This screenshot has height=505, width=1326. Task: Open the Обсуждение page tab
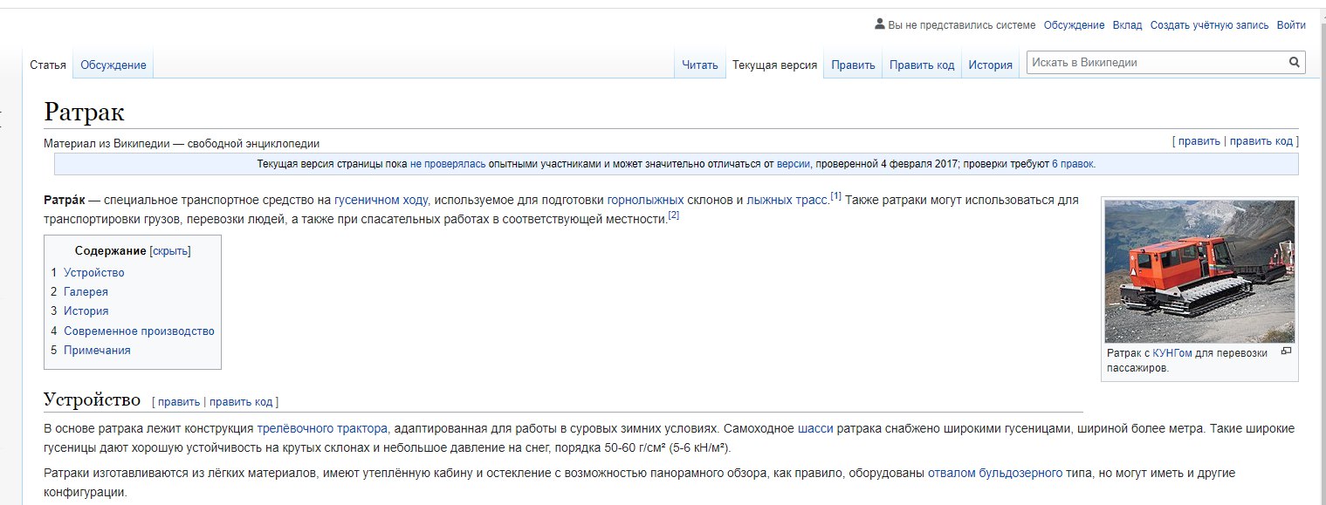point(113,65)
